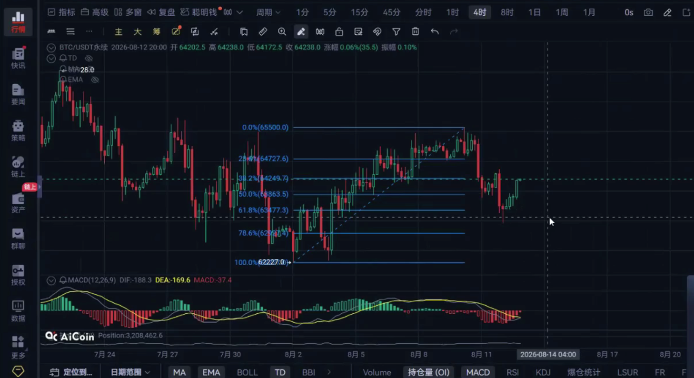
Task: Collapse the MACD panel chevron
Action: point(51,280)
